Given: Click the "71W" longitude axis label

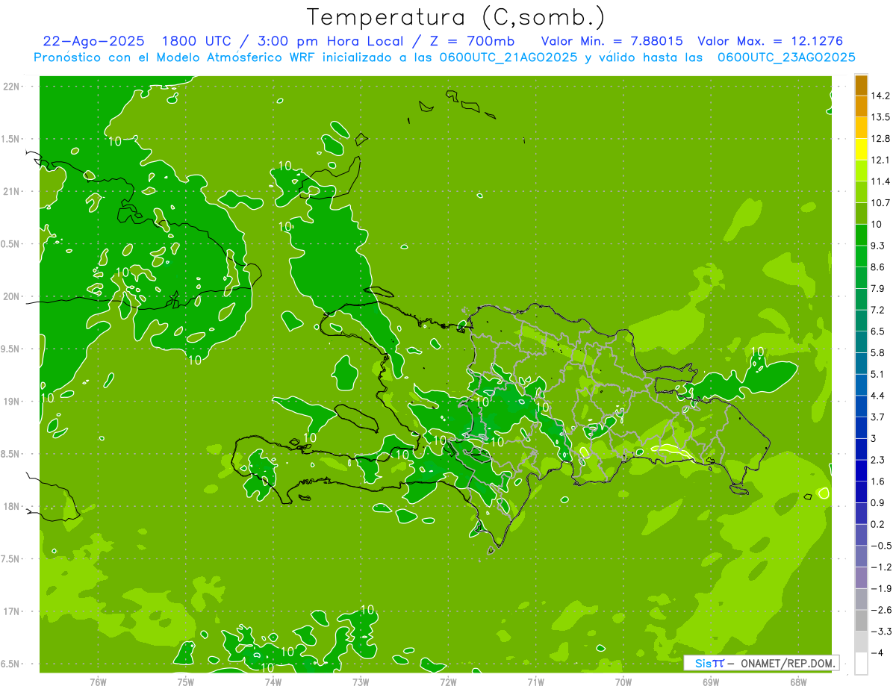Looking at the screenshot, I should pyautogui.click(x=535, y=682).
